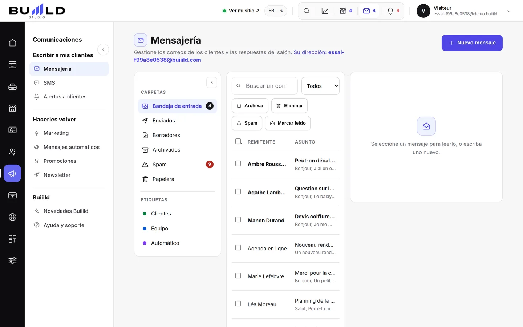Open the statistics chart icon in header
Viewport: 523px width, 327px height.
click(x=325, y=11)
